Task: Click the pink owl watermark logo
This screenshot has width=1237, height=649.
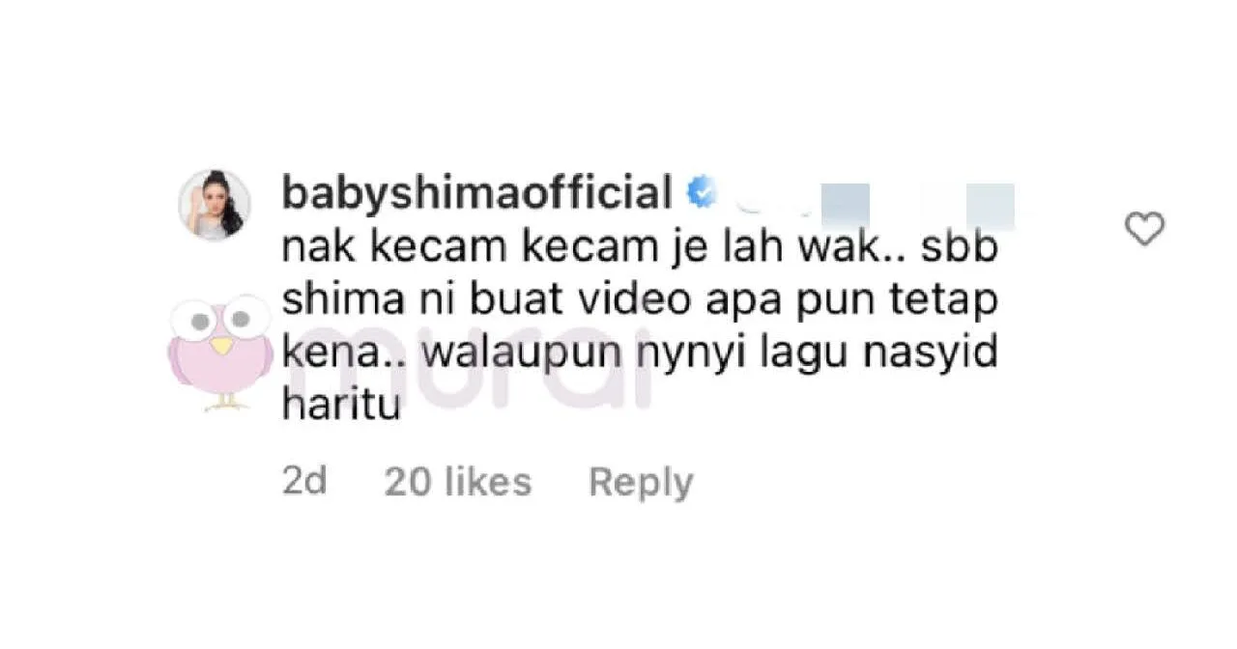Action: pos(218,352)
